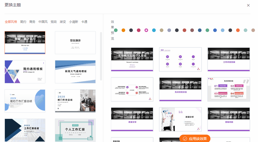Choose the tan swatch at row end
Screen dimensions: 258x142
coord(253,30)
